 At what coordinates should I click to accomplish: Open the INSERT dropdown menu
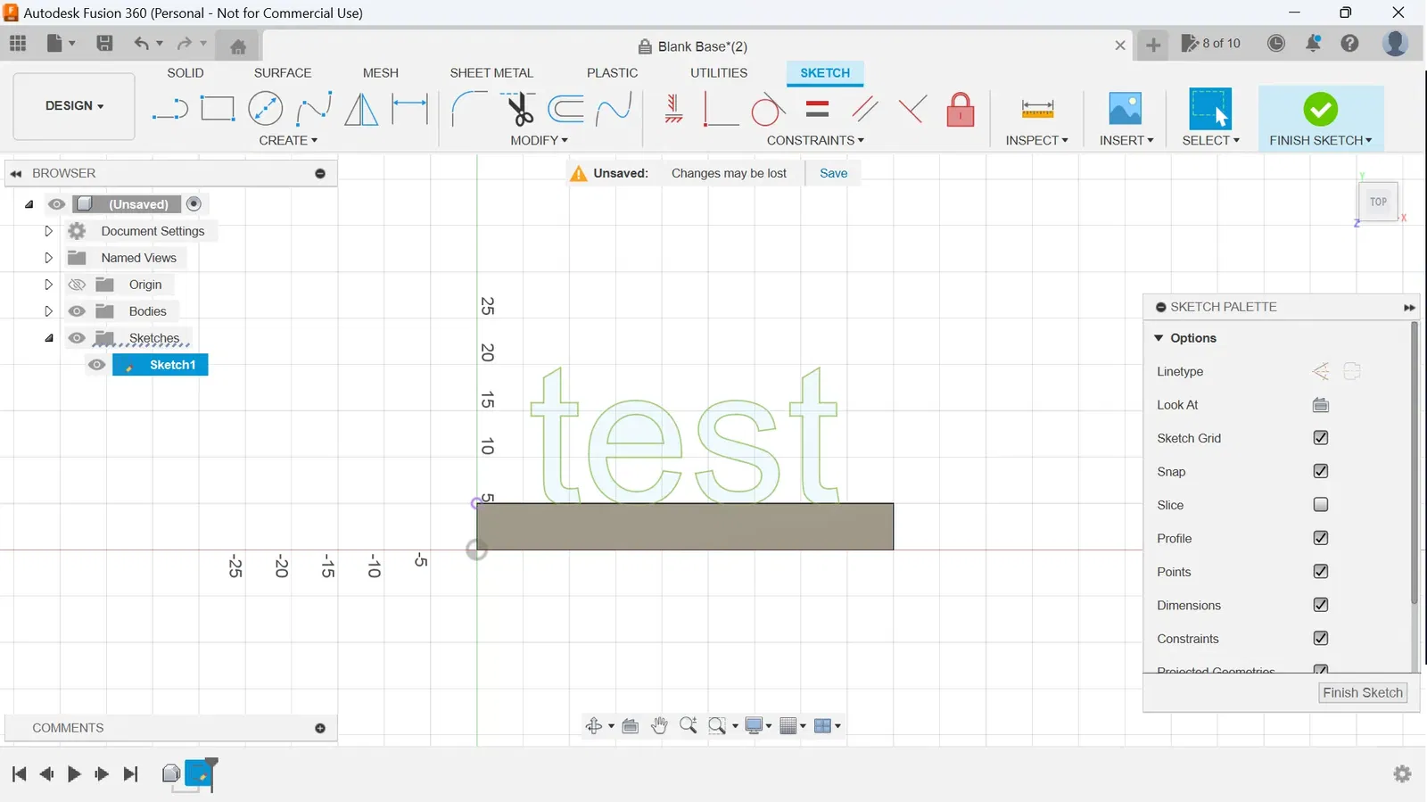1126,140
